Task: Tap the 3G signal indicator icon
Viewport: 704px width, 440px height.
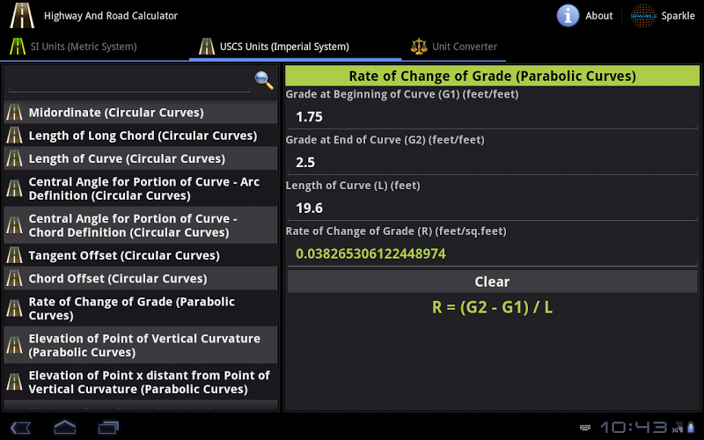Action: tap(677, 428)
